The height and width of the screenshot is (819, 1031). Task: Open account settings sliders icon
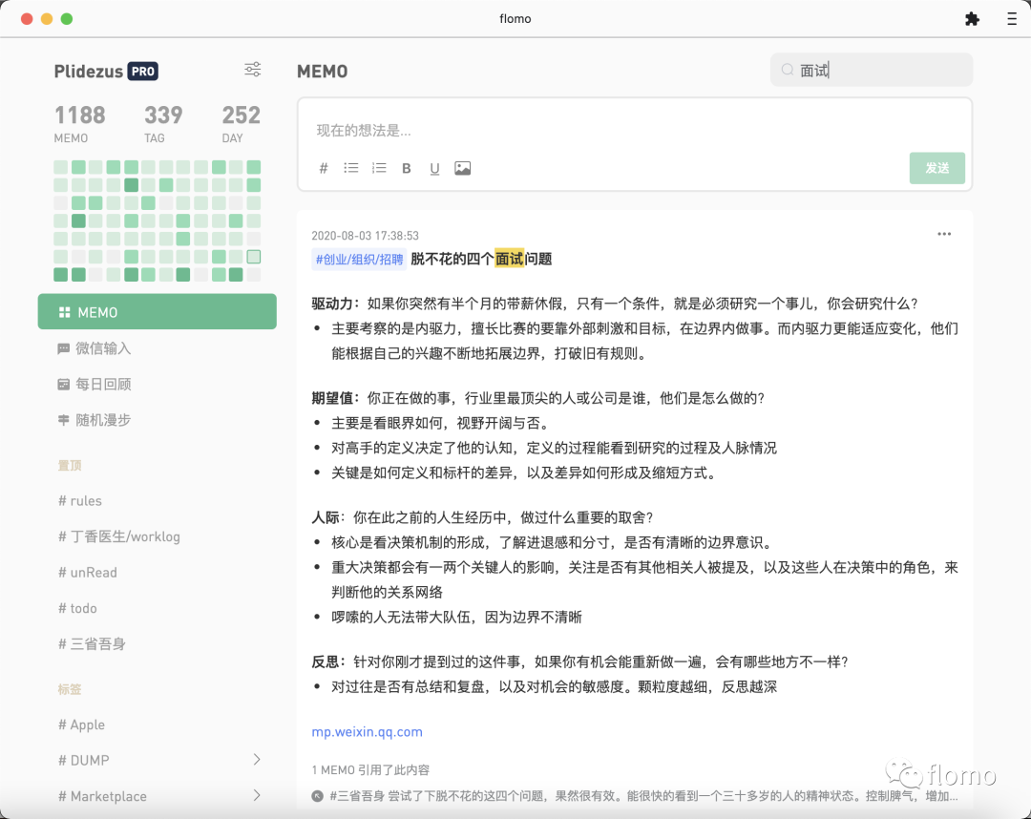coord(252,70)
